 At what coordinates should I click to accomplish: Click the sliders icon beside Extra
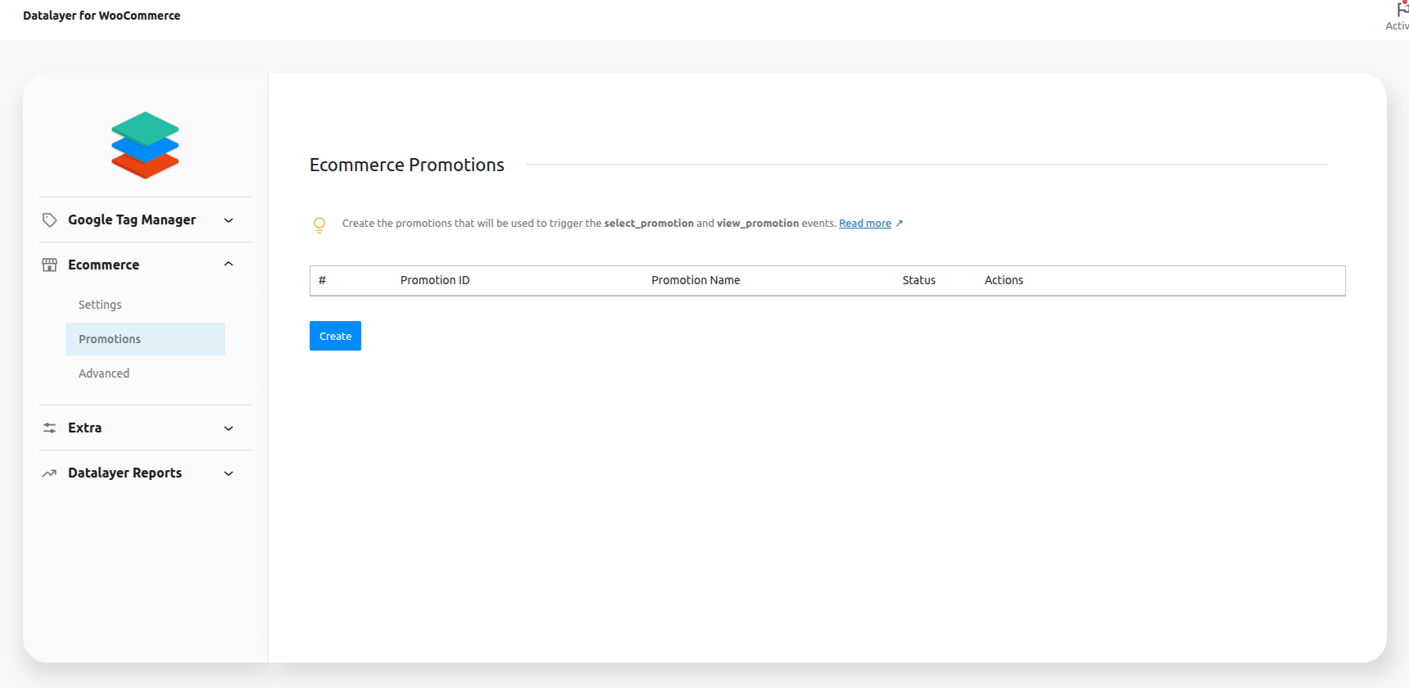coord(49,428)
